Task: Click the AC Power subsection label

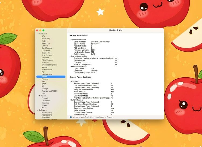Action: click(75, 81)
